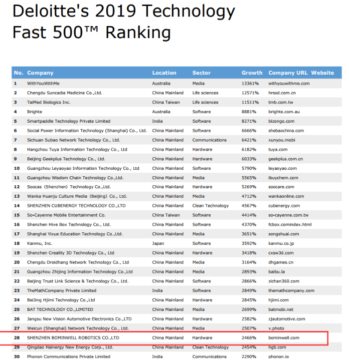This screenshot has height=361, width=349.
Task: Click the cxsw3d.com URL text
Action: pyautogui.click(x=281, y=253)
